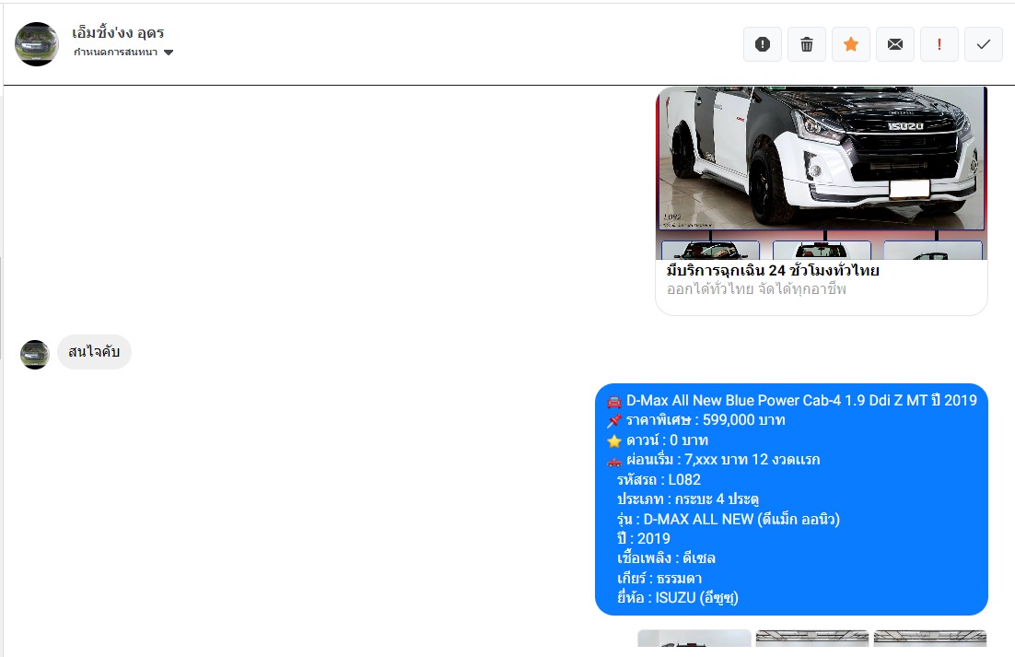Open first attached photo thumbnail below message
1015x657 pixels.
pyautogui.click(x=694, y=639)
